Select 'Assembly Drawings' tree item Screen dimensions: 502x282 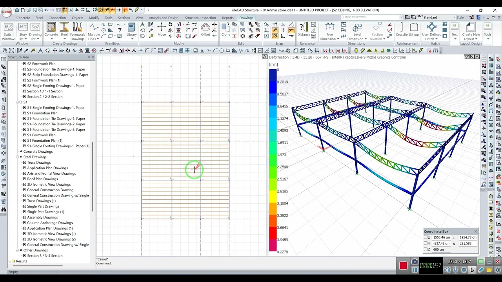click(x=42, y=217)
